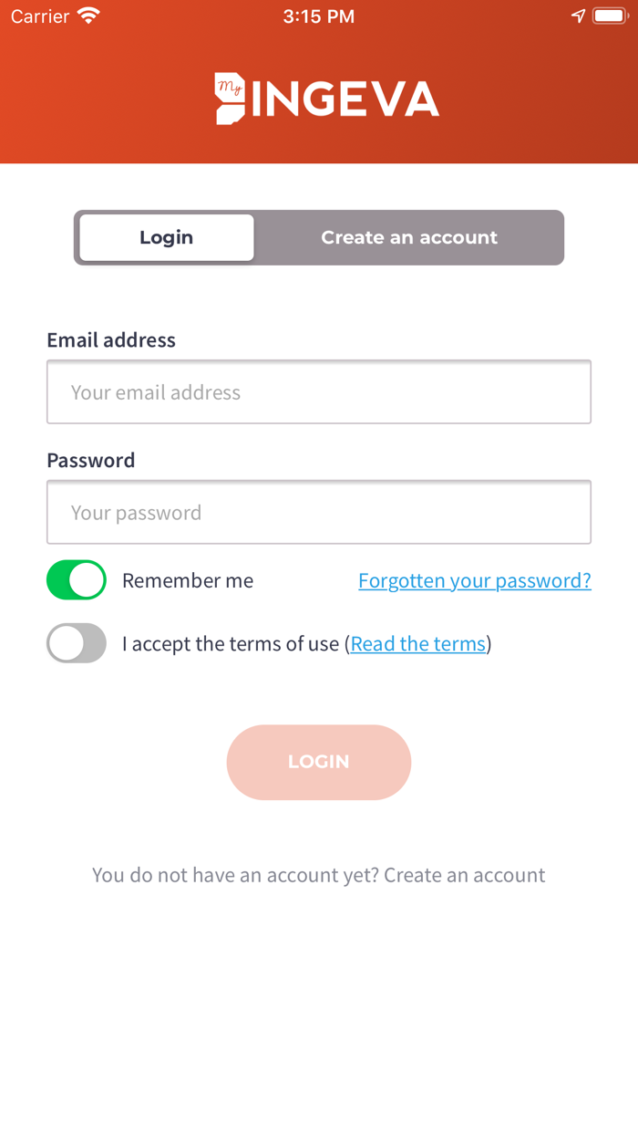Image resolution: width=638 pixels, height=1135 pixels.
Task: Open the Read the terms link
Action: pyautogui.click(x=418, y=644)
